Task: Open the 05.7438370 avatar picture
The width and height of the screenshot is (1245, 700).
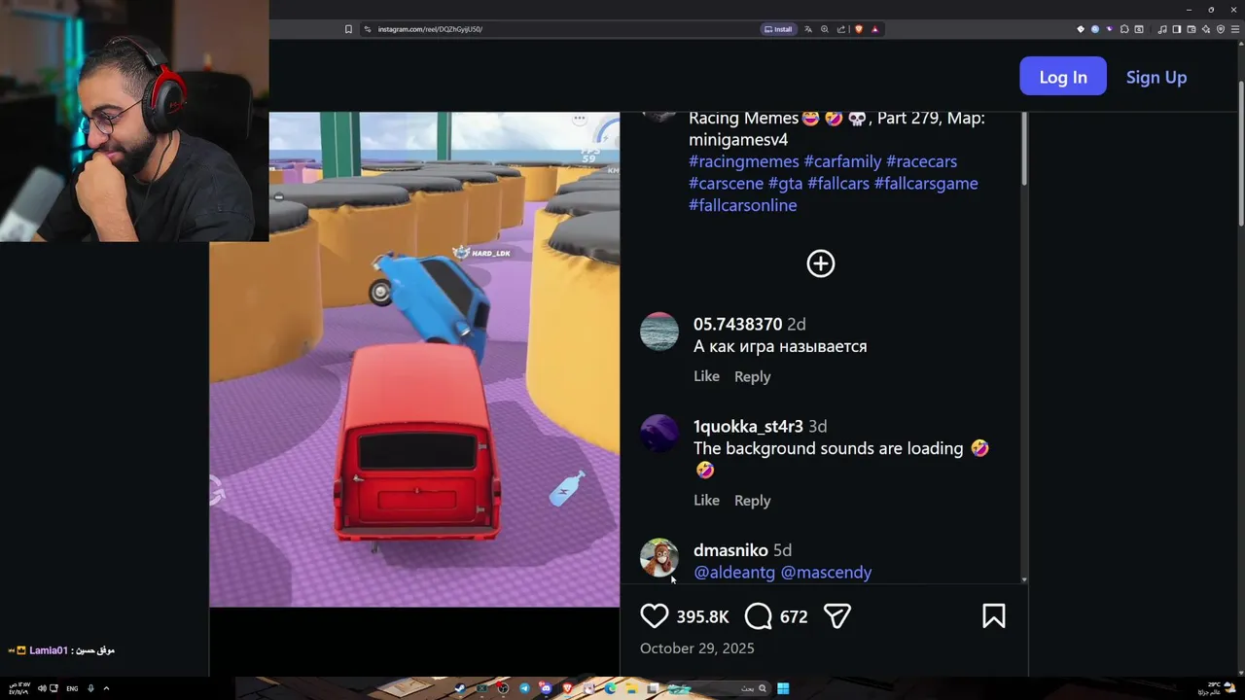Action: [x=659, y=332]
